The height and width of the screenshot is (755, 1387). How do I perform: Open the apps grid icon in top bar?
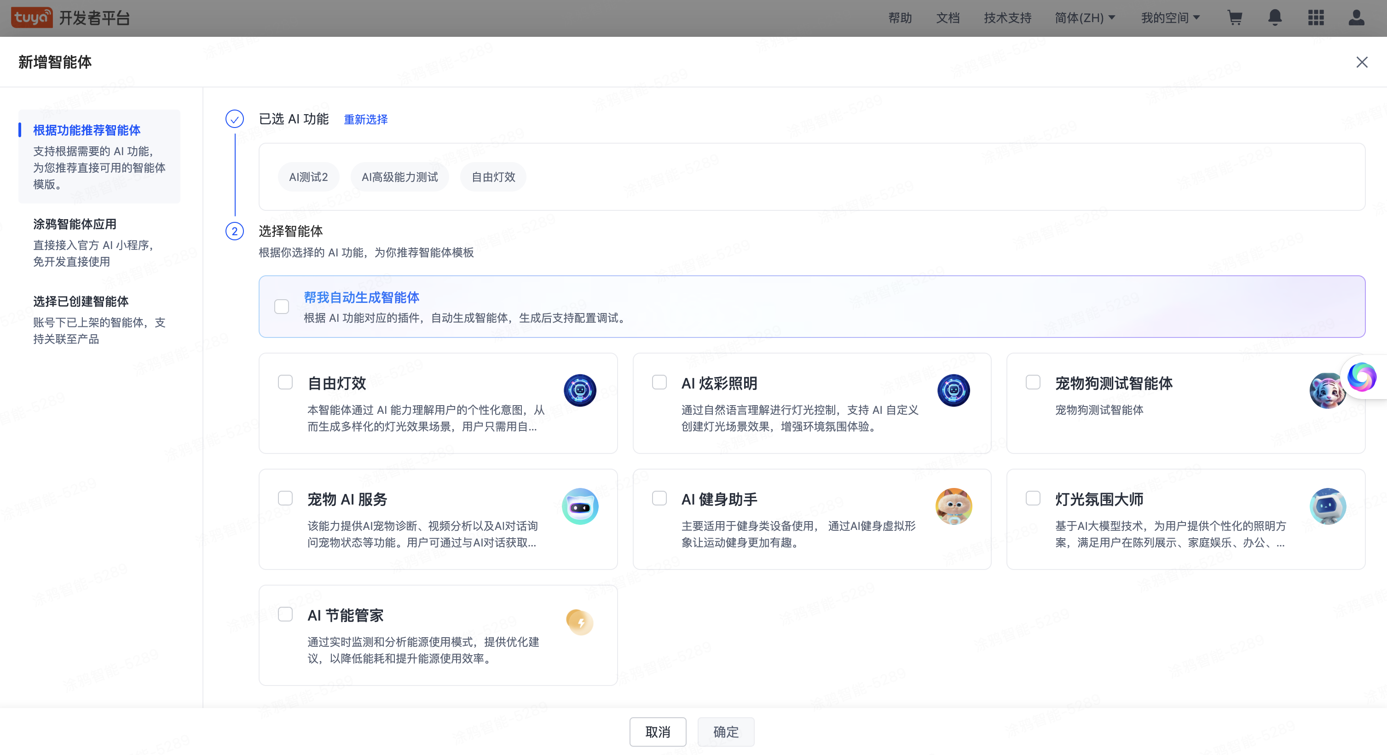tap(1316, 18)
